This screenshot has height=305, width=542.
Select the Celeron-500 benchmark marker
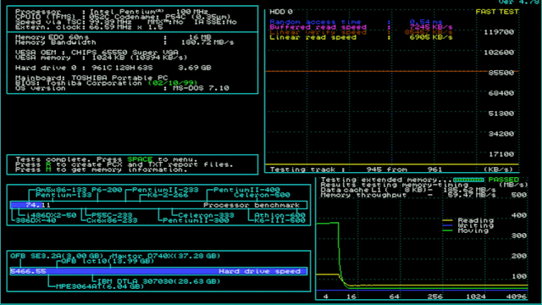click(x=262, y=195)
